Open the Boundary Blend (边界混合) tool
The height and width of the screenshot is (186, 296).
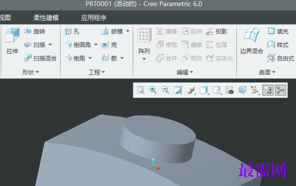(252, 41)
